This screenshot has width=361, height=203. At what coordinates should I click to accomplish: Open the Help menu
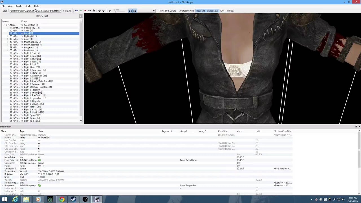tap(36, 6)
